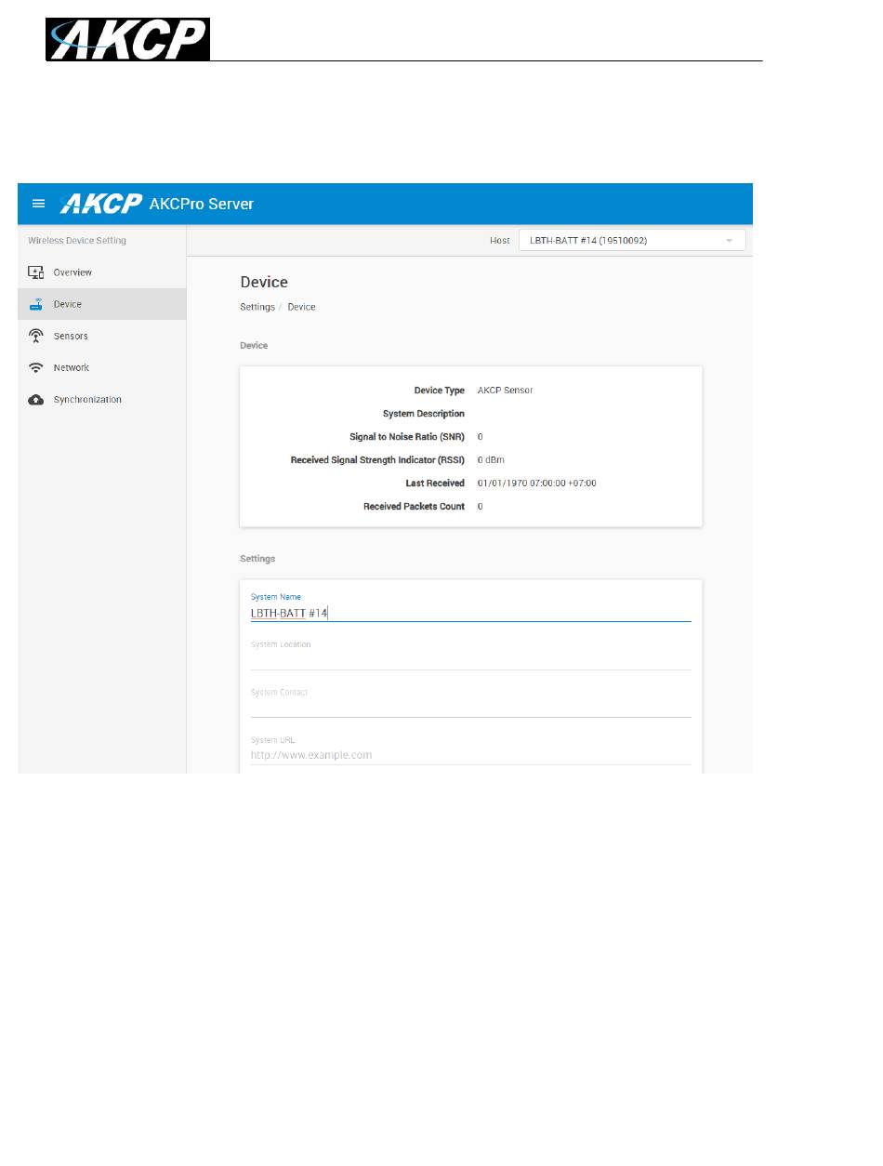Click the Host dropdown arrow
Viewport: 883px width, 1166px height.
click(x=730, y=241)
